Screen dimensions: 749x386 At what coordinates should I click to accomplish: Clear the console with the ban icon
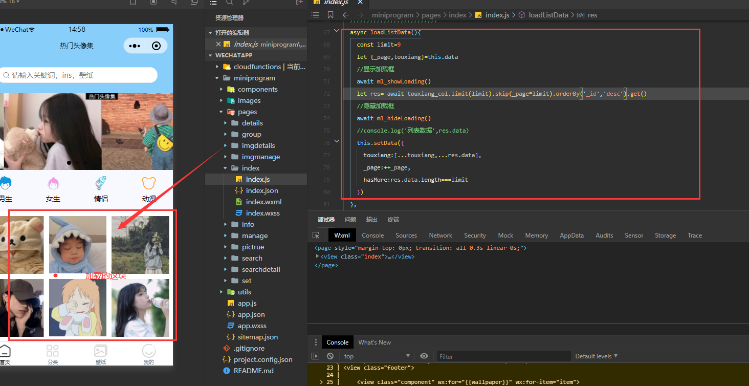[331, 356]
